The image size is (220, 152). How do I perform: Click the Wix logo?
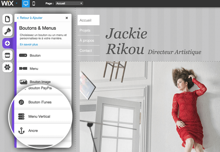coord(7,3)
